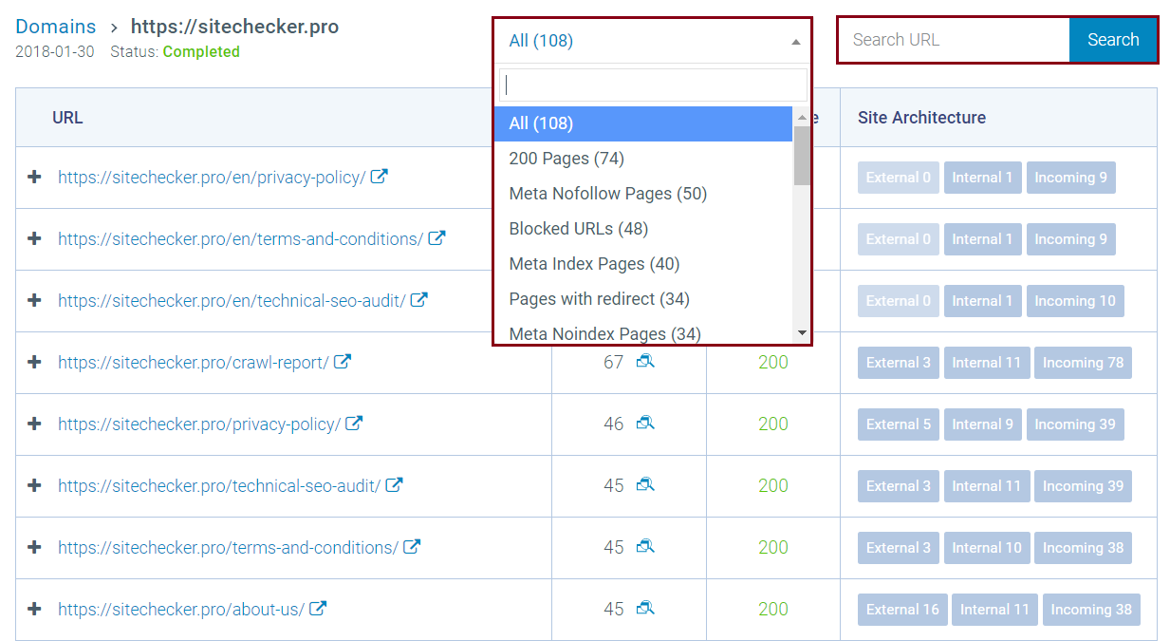Open external link icon for /about-us/

tap(318, 609)
